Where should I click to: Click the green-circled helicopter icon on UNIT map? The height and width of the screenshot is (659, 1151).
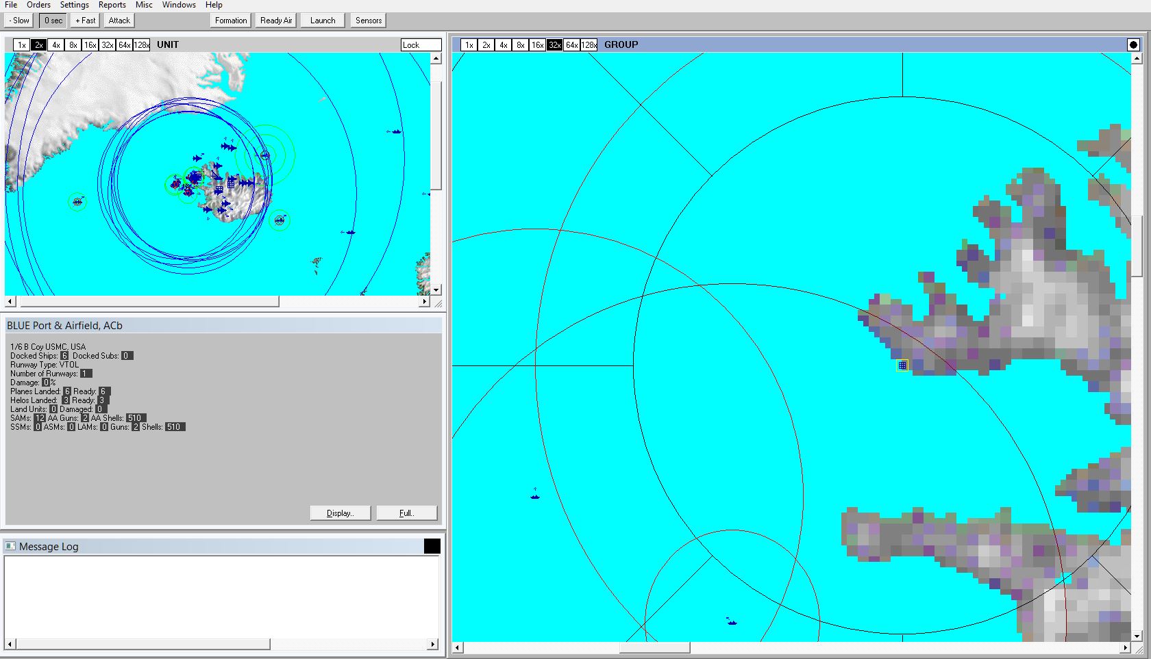[78, 201]
